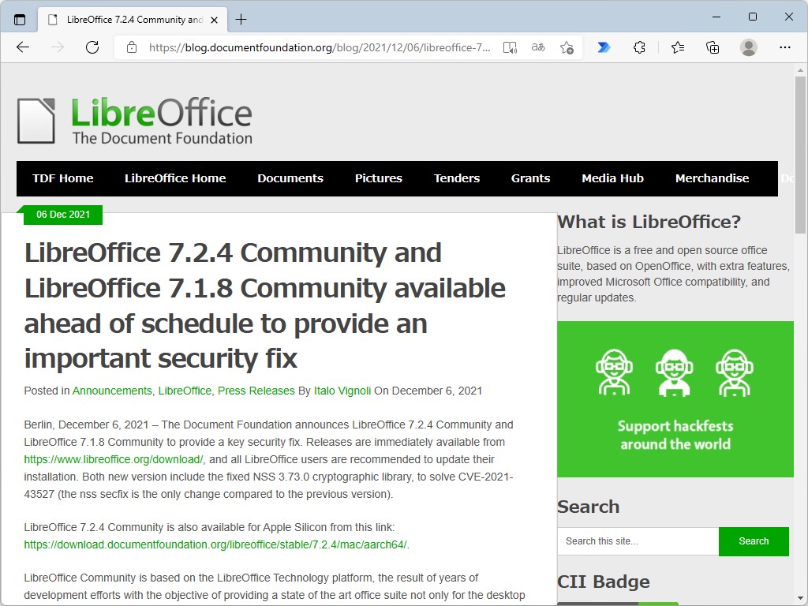Screen dimensions: 808x606
Task: Open the Favorites list icon
Action: 677,47
